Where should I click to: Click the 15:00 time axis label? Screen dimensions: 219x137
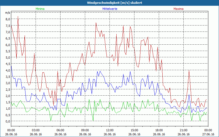click(134, 130)
